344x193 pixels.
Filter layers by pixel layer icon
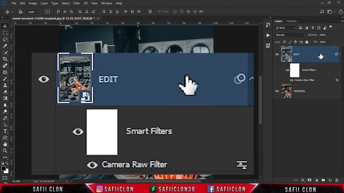click(300, 28)
